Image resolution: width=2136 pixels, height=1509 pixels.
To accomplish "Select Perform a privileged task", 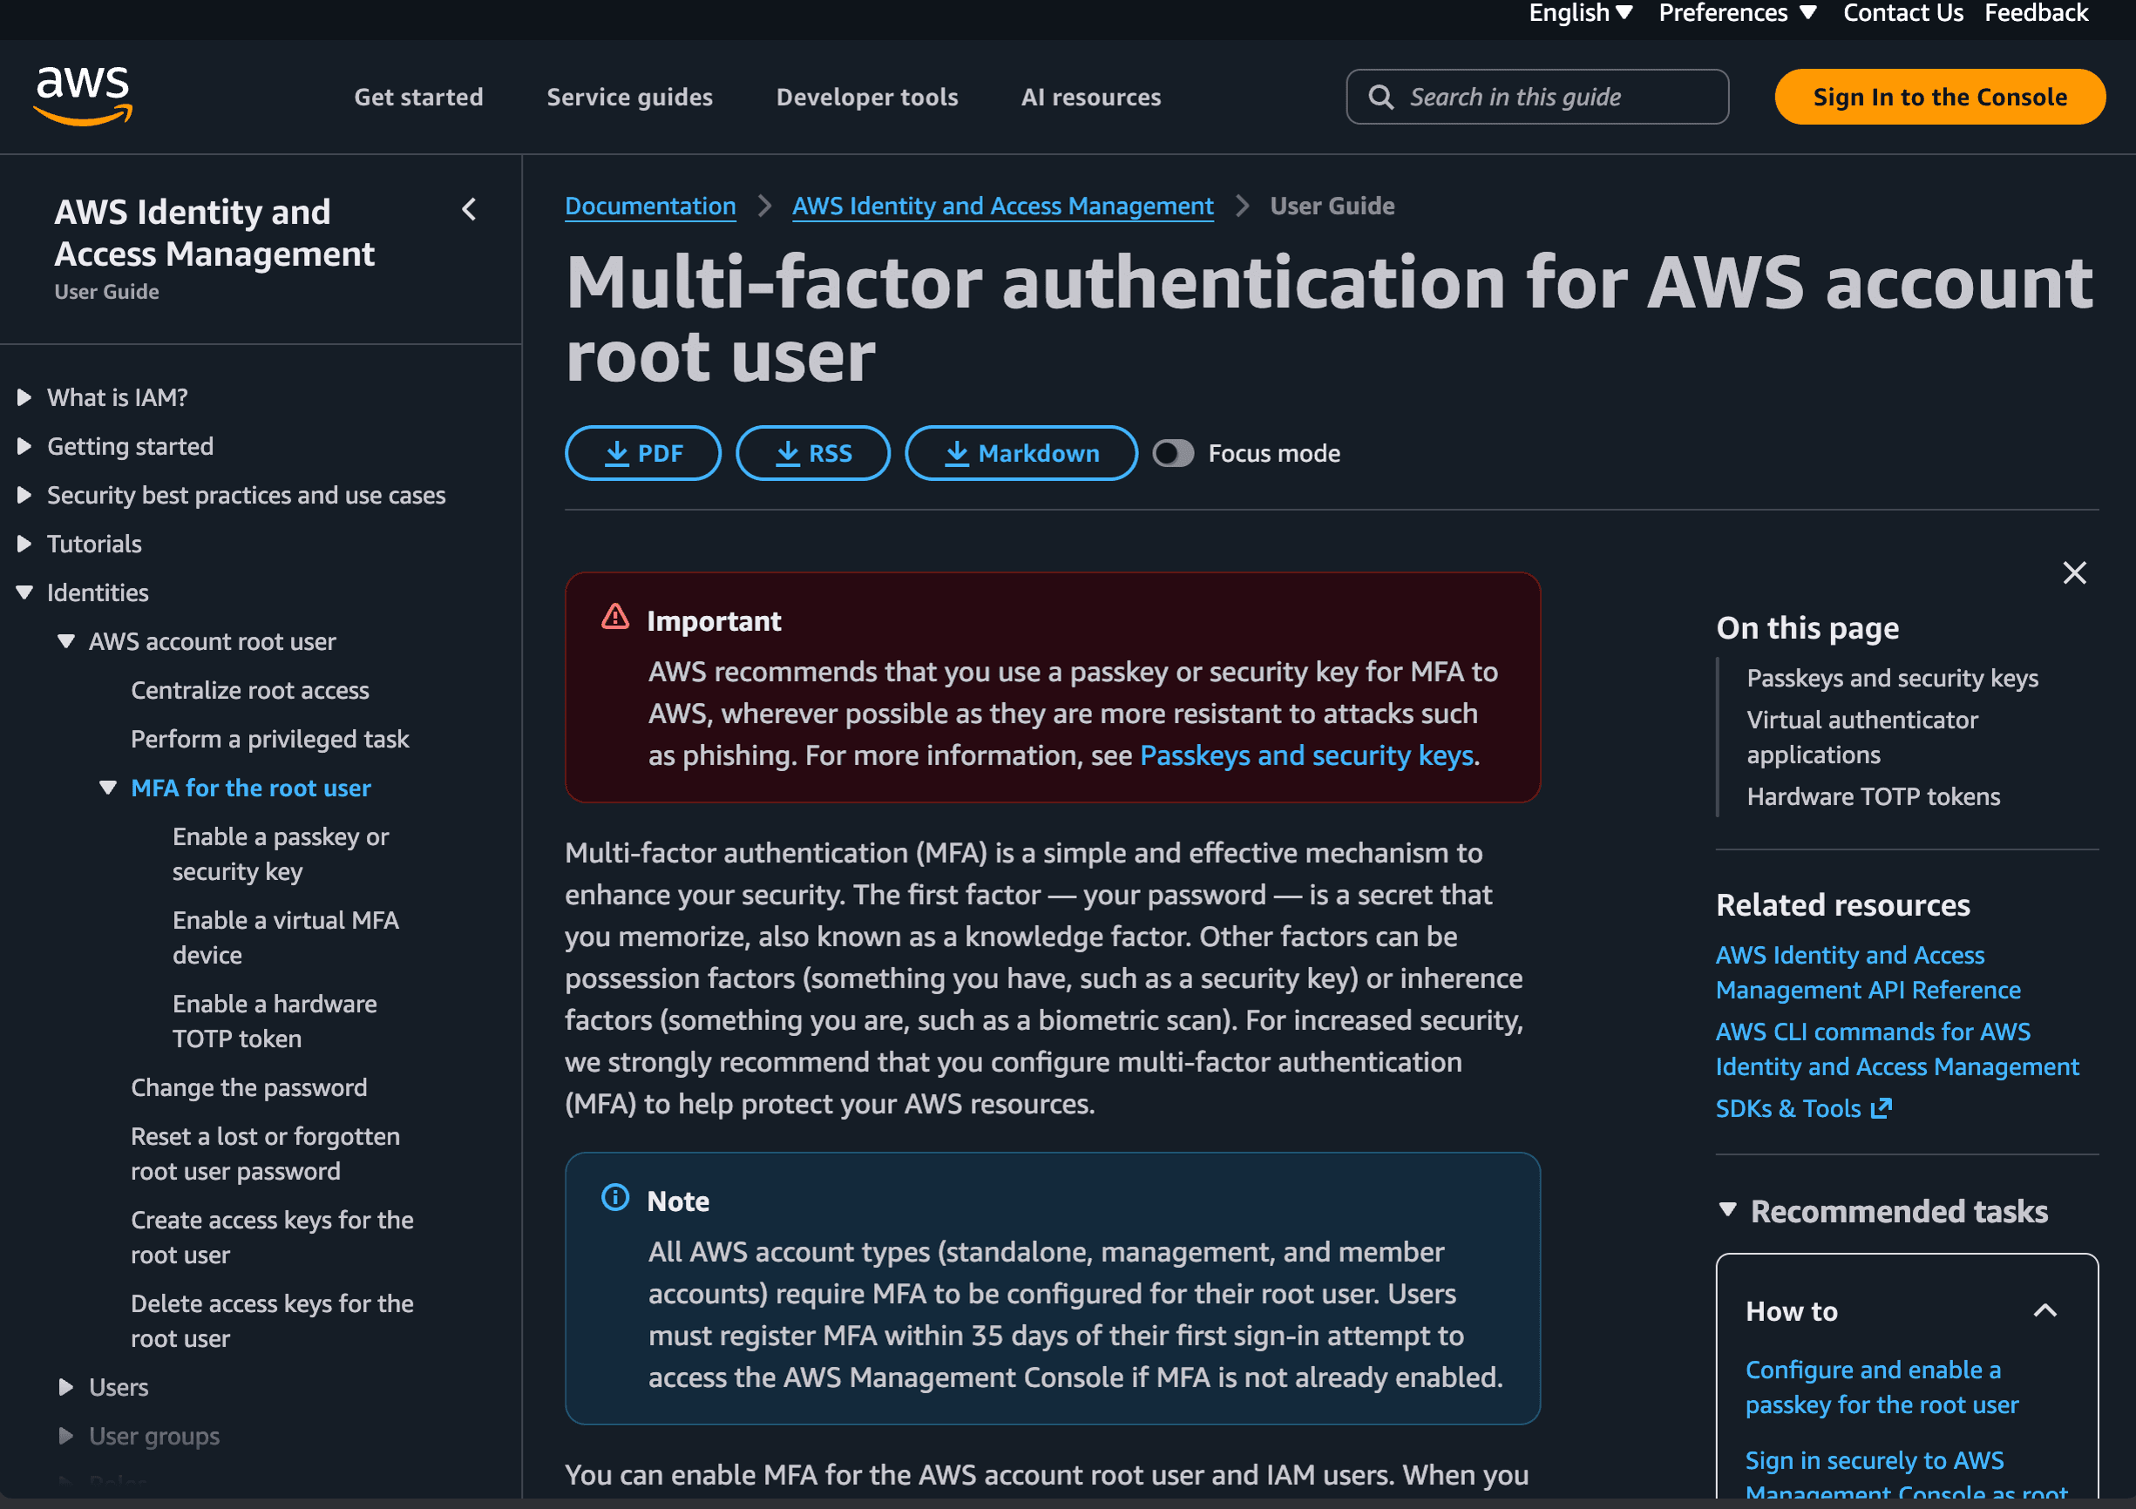I will pos(270,739).
